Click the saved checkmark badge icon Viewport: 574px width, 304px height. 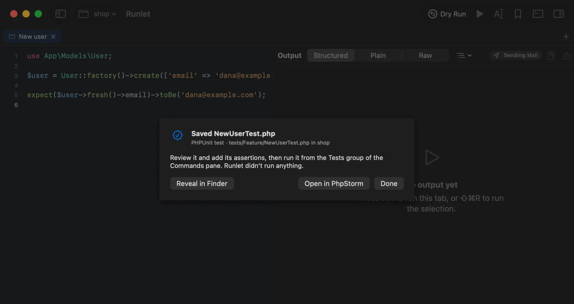click(178, 135)
